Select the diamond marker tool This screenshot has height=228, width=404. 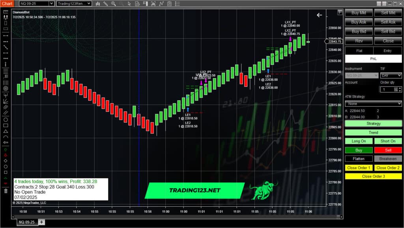tap(6, 161)
